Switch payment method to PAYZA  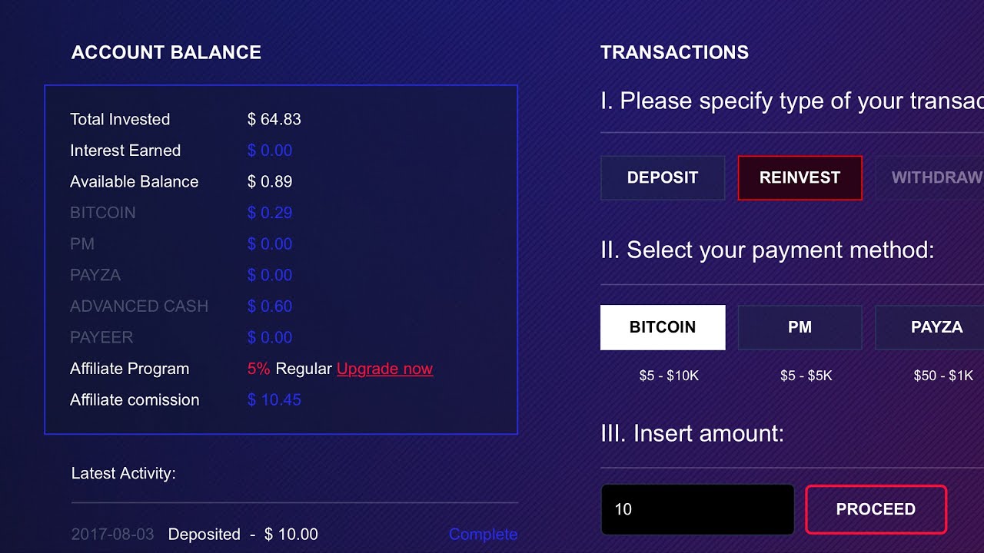[x=936, y=327]
